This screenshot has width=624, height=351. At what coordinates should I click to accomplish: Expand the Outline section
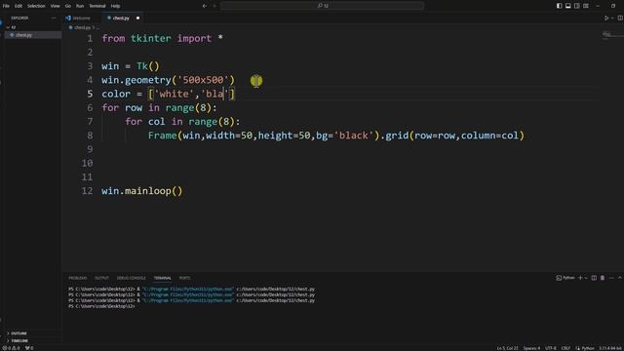coord(32,333)
